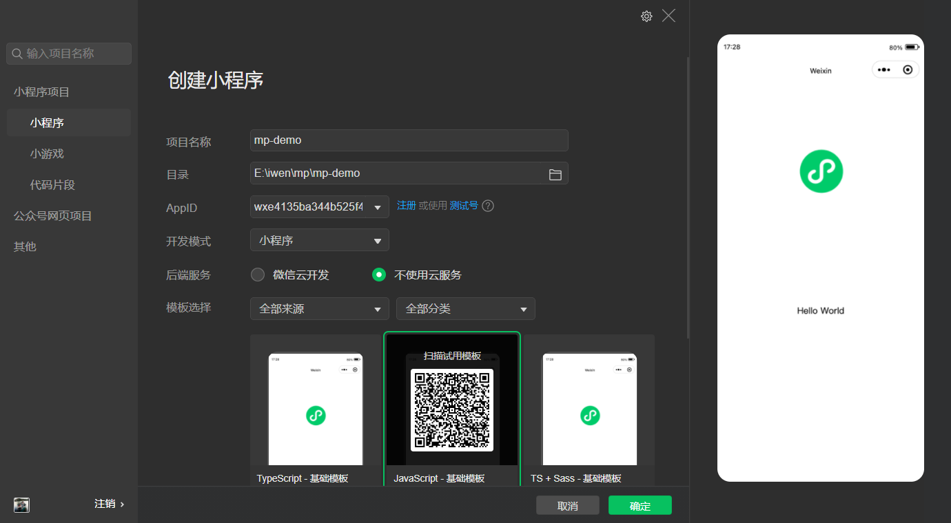Image resolution: width=951 pixels, height=523 pixels.
Task: Click the user avatar at bottom left
Action: (22, 504)
